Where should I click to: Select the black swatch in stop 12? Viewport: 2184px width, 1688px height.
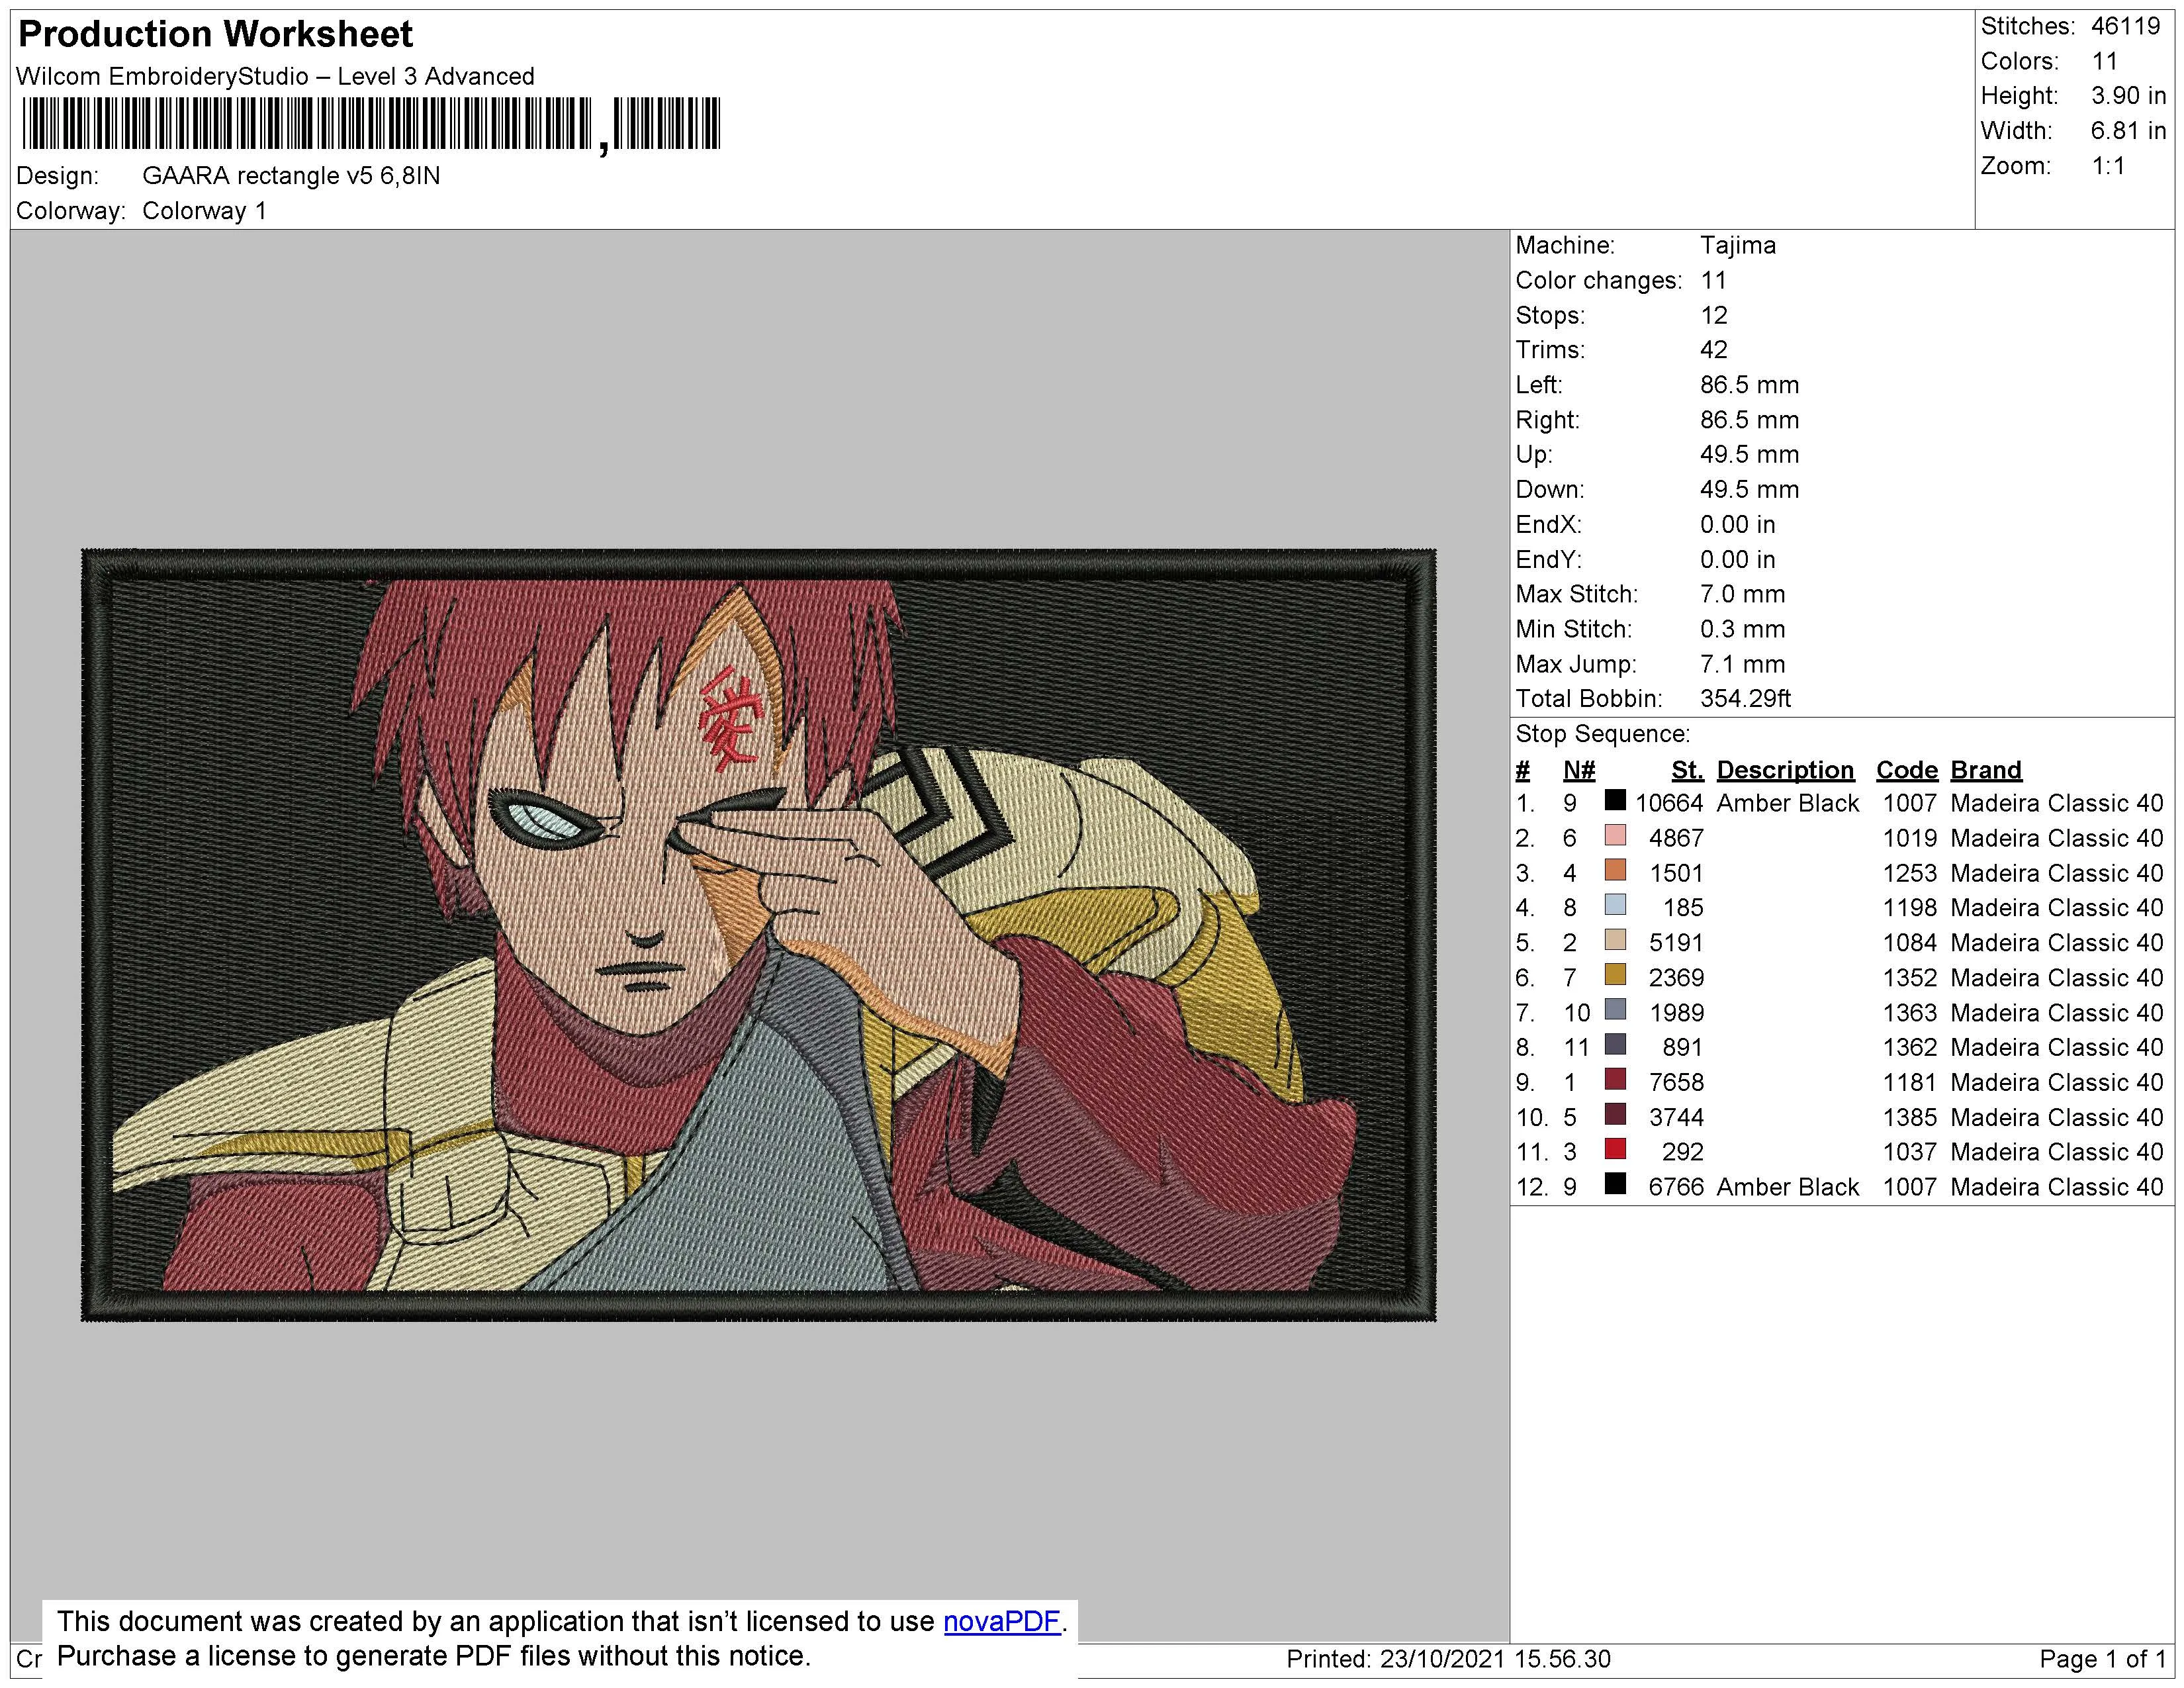[x=1614, y=1184]
